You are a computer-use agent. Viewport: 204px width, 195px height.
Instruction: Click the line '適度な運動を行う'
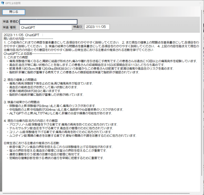(x=44, y=154)
